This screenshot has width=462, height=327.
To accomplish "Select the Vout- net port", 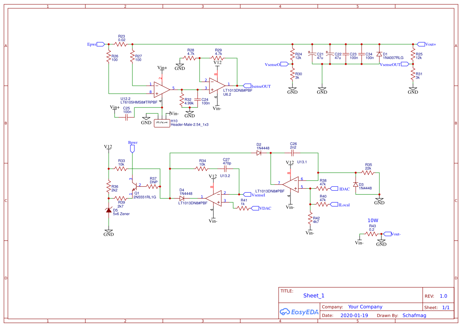I will pos(387,234).
